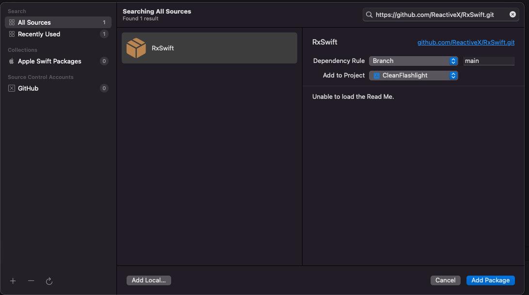The height and width of the screenshot is (295, 529).
Task: Focus the package URL search field
Action: pyautogui.click(x=440, y=15)
